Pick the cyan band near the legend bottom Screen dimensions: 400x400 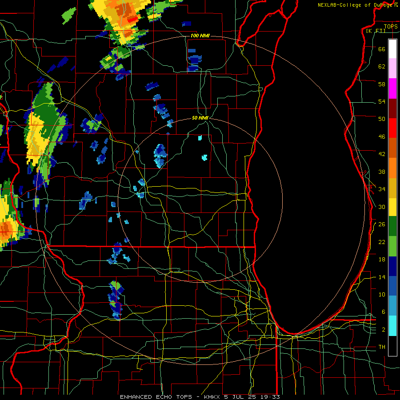coord(392,326)
